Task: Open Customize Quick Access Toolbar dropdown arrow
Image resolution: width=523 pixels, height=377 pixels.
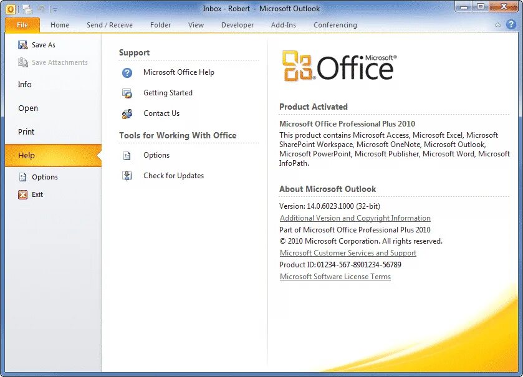Action: (x=55, y=10)
